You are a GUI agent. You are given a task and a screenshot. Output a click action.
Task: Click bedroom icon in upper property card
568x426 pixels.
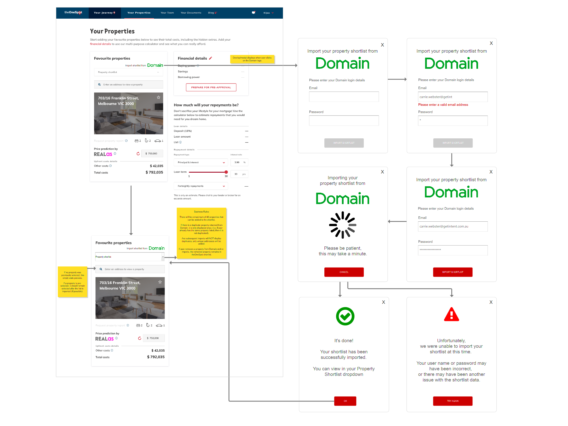[x=136, y=141]
